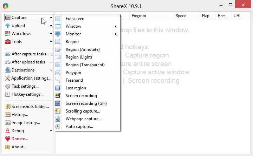The image size is (253, 156).
Task: Choose Polygon capture menu entry
Action: [x=87, y=73]
